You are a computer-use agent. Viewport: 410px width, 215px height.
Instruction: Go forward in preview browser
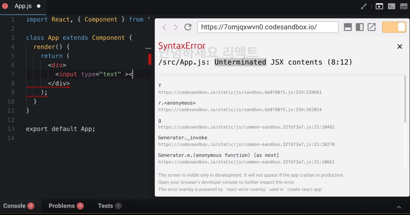click(x=176, y=27)
